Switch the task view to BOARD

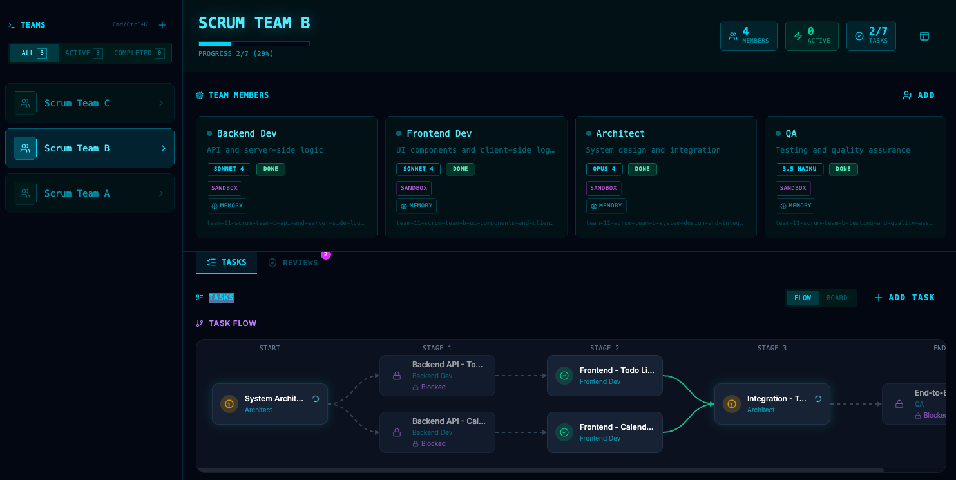click(x=837, y=298)
